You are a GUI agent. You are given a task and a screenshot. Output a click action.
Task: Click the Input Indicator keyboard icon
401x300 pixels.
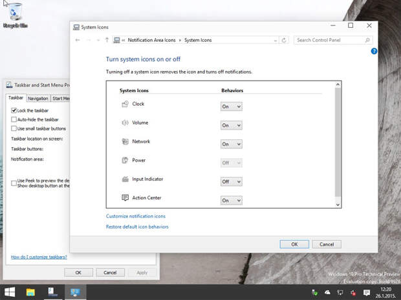(x=125, y=179)
